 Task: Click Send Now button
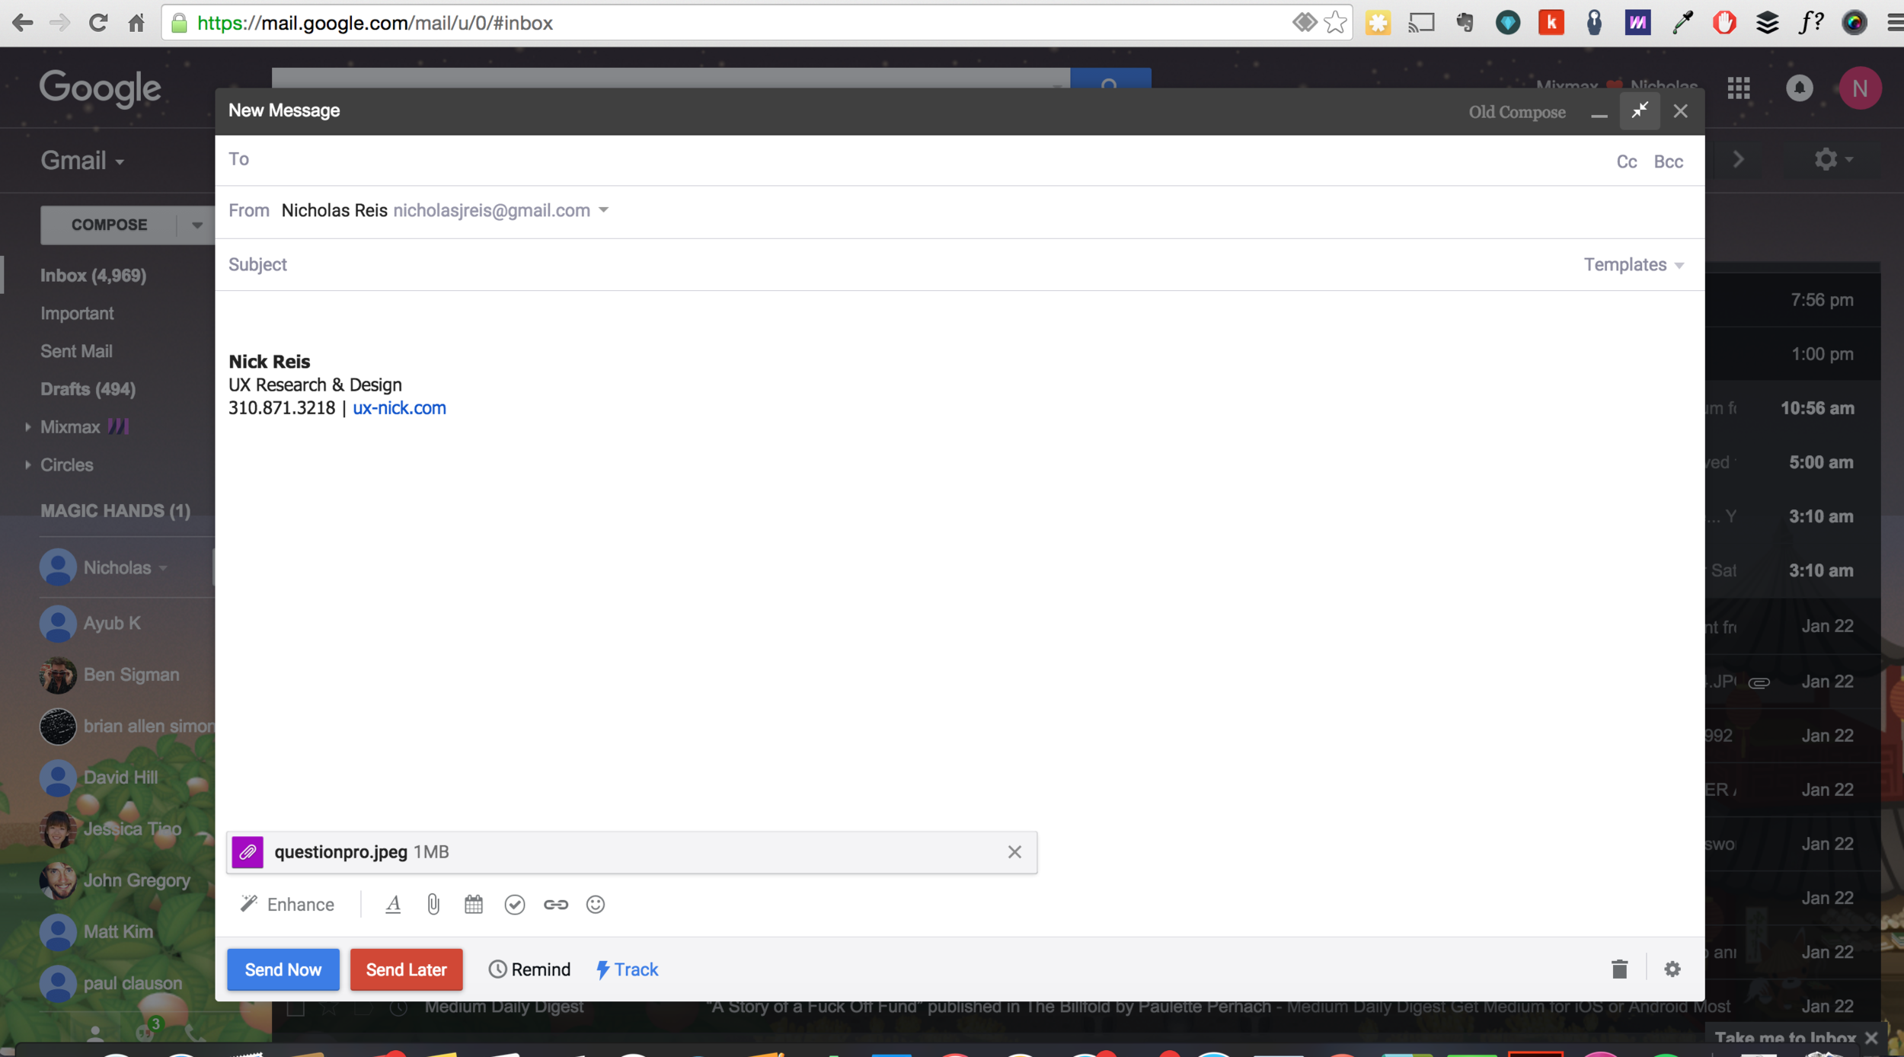click(283, 969)
